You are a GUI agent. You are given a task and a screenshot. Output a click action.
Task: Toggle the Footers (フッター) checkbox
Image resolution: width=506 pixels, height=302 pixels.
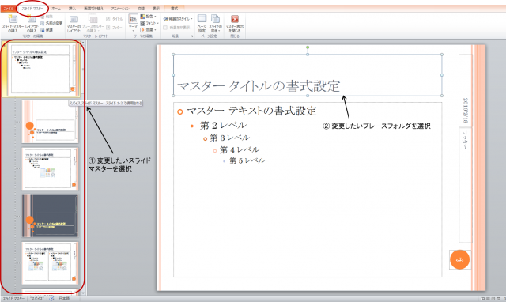(114, 28)
